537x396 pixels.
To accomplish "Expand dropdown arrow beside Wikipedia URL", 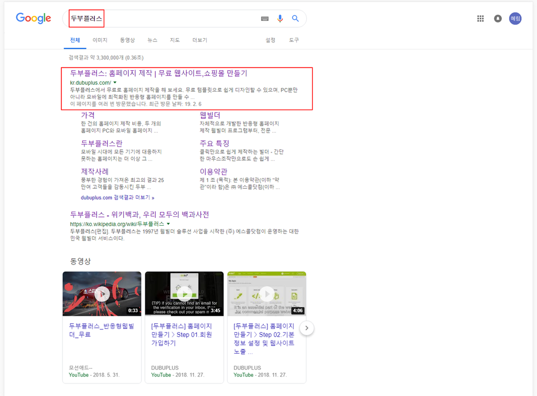I will click(x=168, y=224).
